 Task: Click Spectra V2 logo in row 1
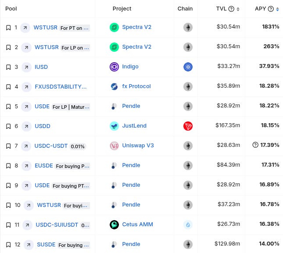[114, 28]
